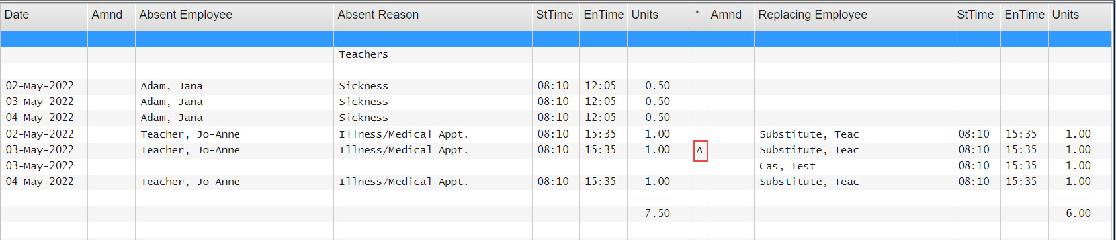Select the Absent Reason column header
The width and height of the screenshot is (1116, 240).
pos(433,15)
